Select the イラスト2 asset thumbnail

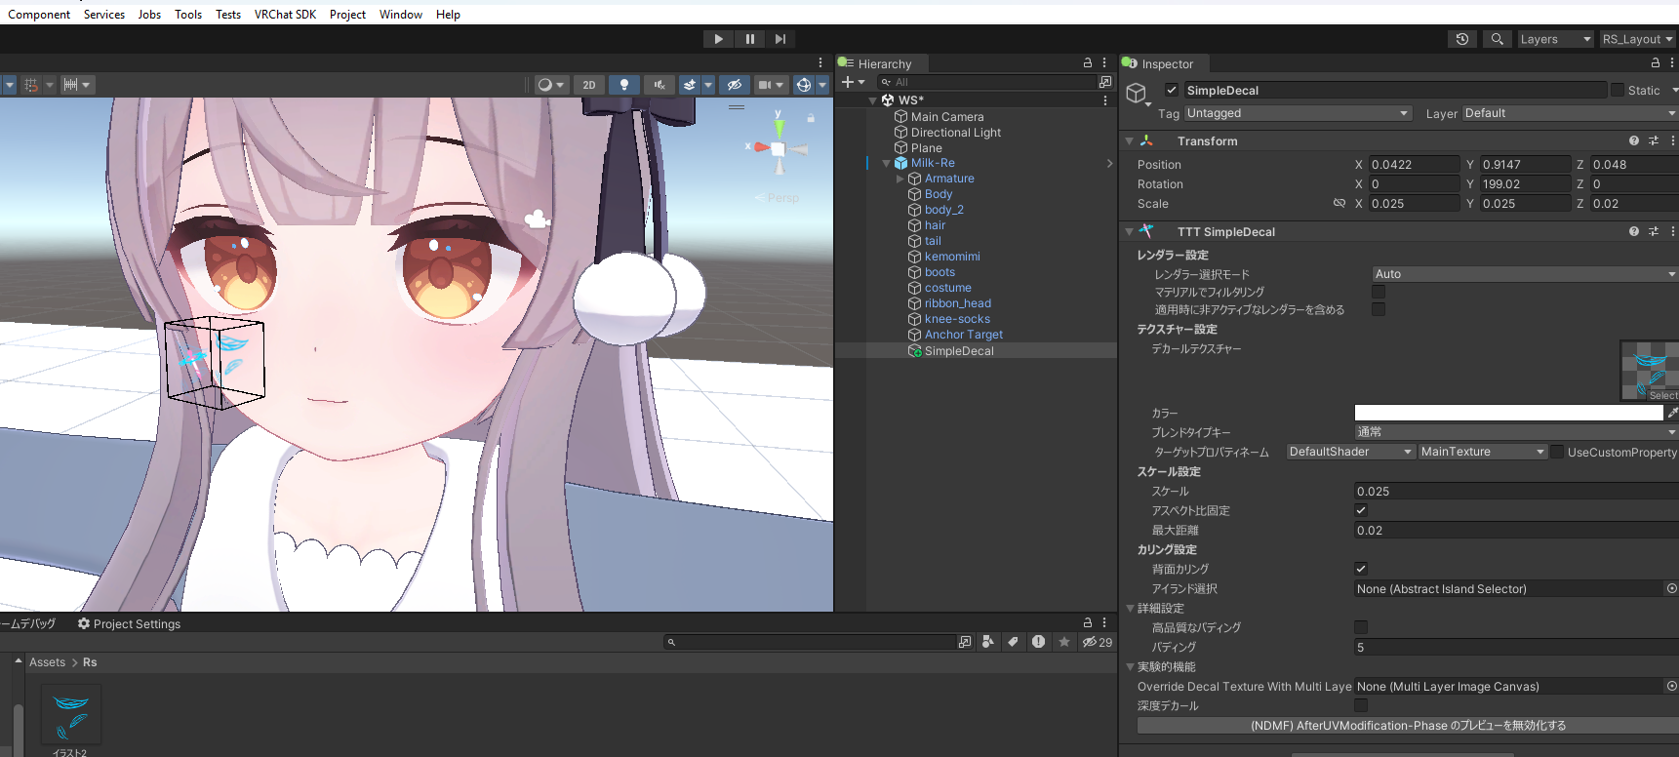click(70, 715)
